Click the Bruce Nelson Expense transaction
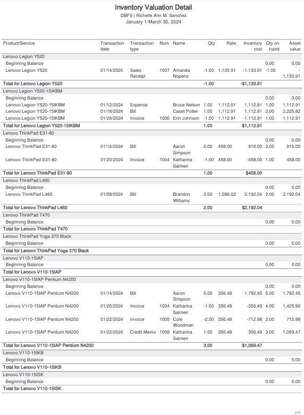Viewport: 304px width, 415px height. point(152,105)
